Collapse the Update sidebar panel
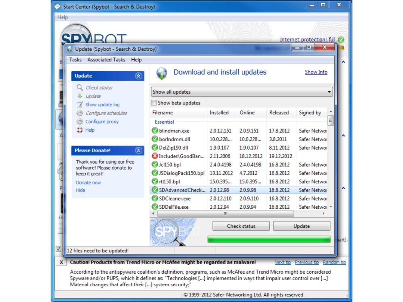 (138, 76)
